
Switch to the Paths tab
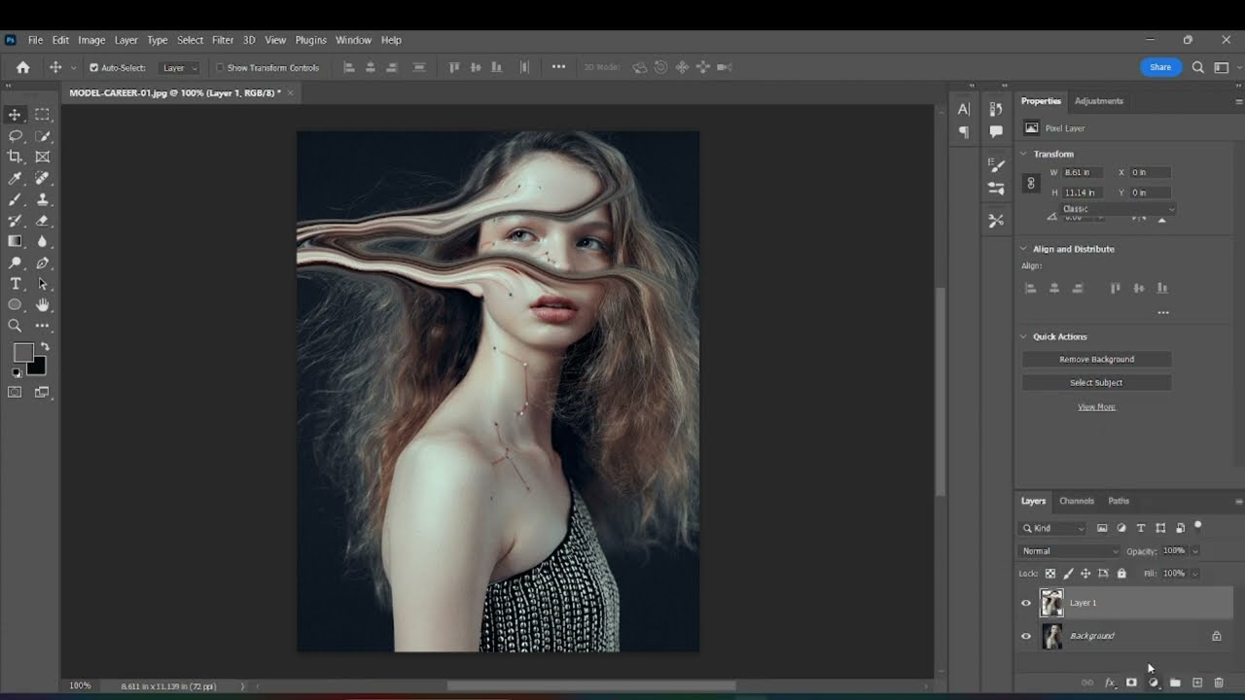tap(1119, 501)
